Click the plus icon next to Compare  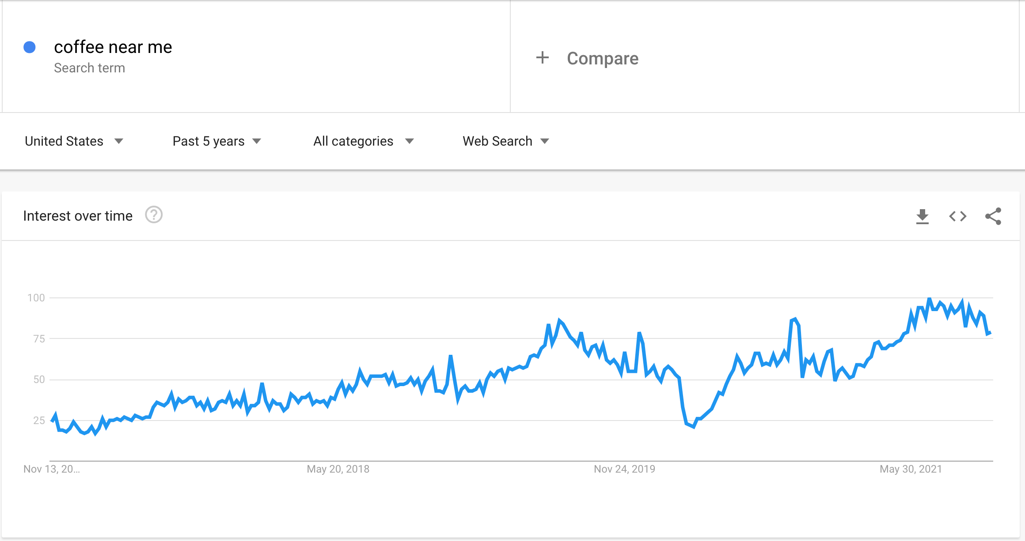pyautogui.click(x=542, y=58)
